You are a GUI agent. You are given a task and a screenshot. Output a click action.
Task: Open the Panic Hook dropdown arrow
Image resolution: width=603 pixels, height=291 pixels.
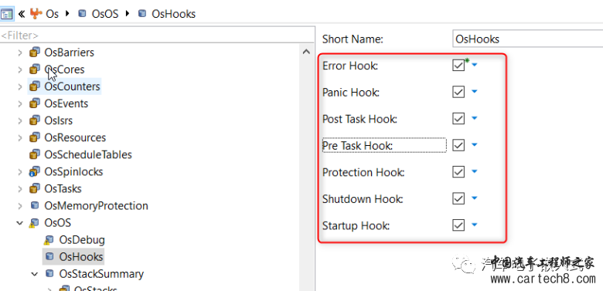point(474,92)
